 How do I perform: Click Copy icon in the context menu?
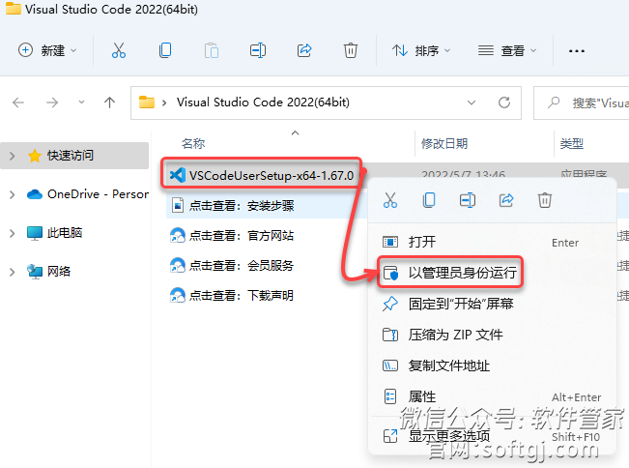point(429,200)
